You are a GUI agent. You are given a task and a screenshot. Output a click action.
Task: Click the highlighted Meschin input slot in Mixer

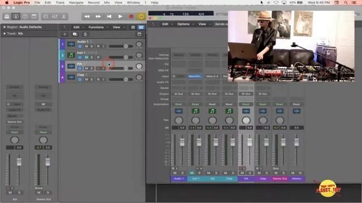196,76
